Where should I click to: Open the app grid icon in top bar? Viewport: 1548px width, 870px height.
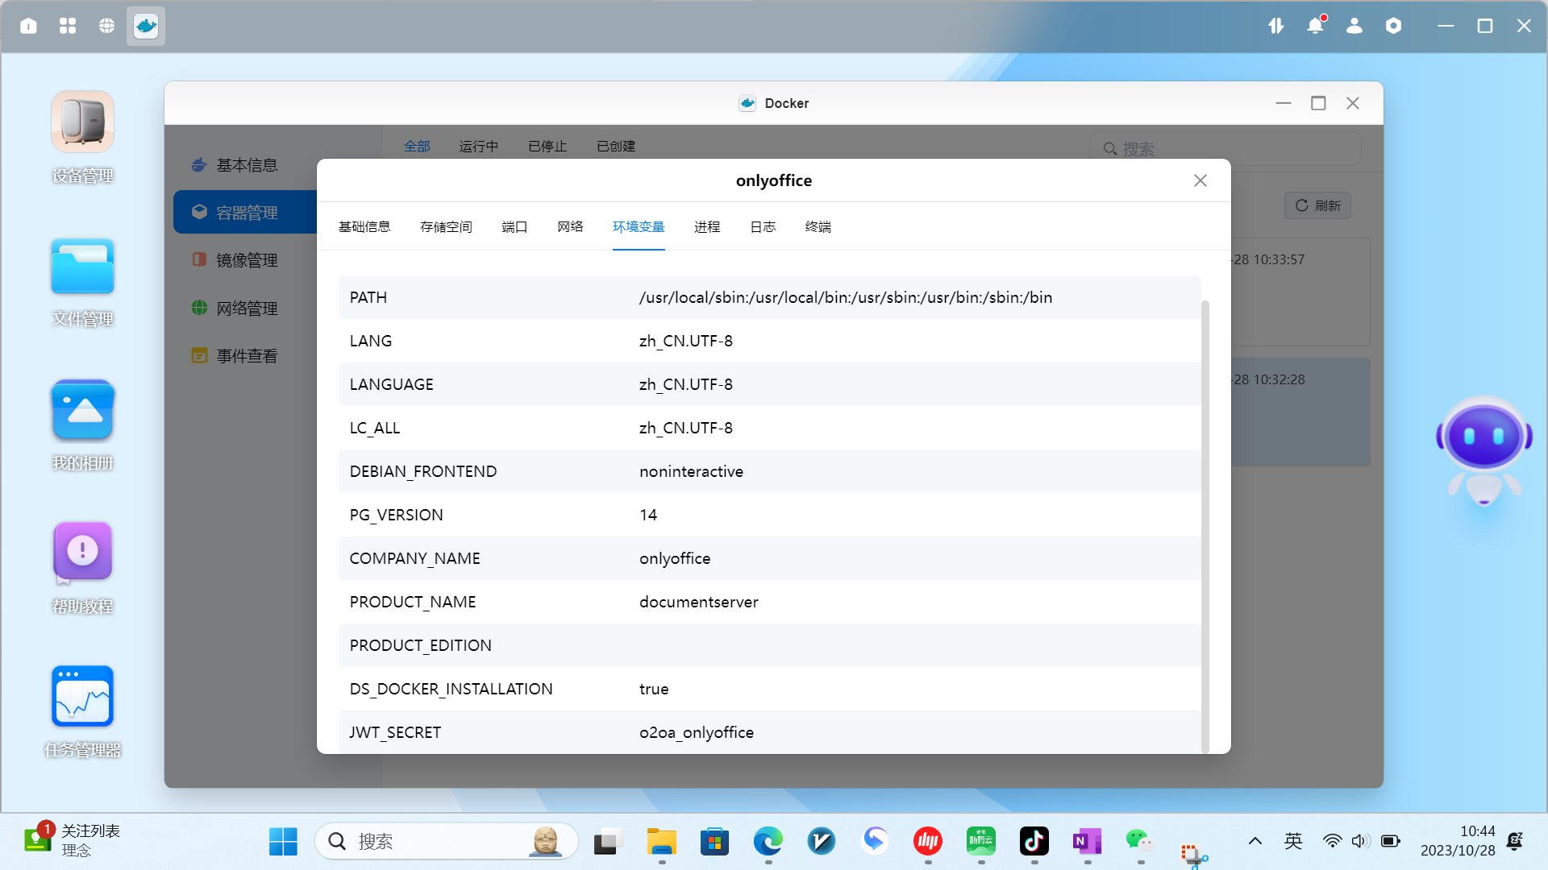[68, 26]
